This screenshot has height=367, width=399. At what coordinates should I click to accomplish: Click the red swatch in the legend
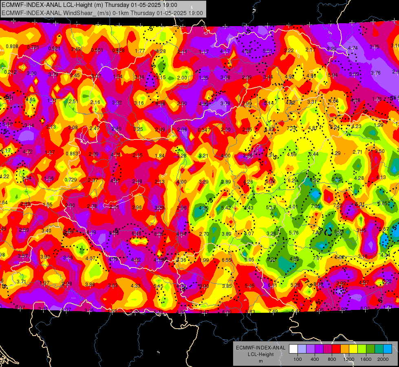336,349
